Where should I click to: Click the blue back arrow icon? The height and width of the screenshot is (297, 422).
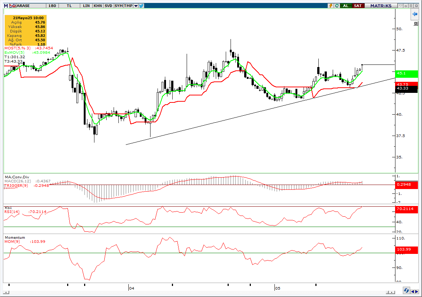(415, 14)
